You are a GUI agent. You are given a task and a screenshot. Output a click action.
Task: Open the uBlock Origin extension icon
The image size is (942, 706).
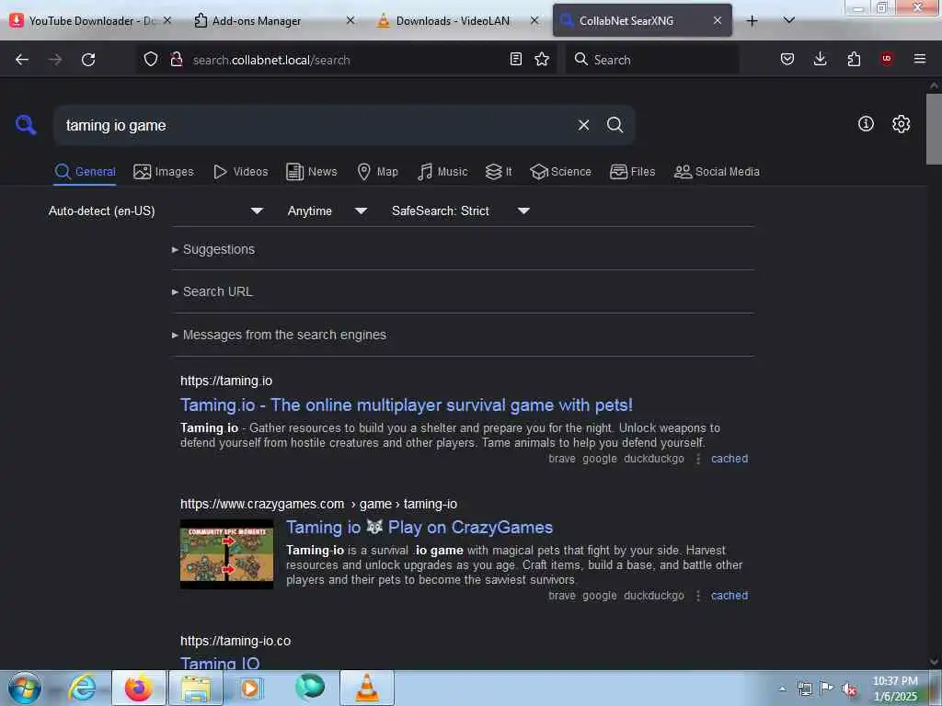[x=887, y=59]
